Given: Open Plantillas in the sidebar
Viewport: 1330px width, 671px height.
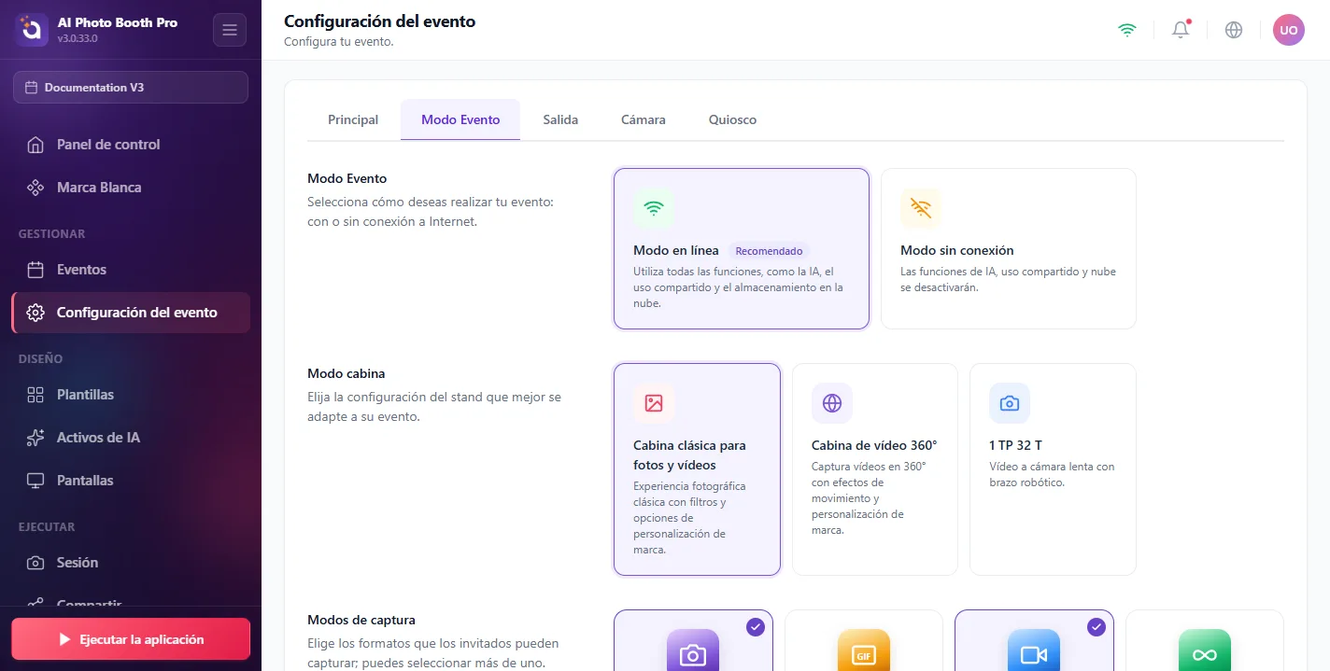Looking at the screenshot, I should (131, 395).
